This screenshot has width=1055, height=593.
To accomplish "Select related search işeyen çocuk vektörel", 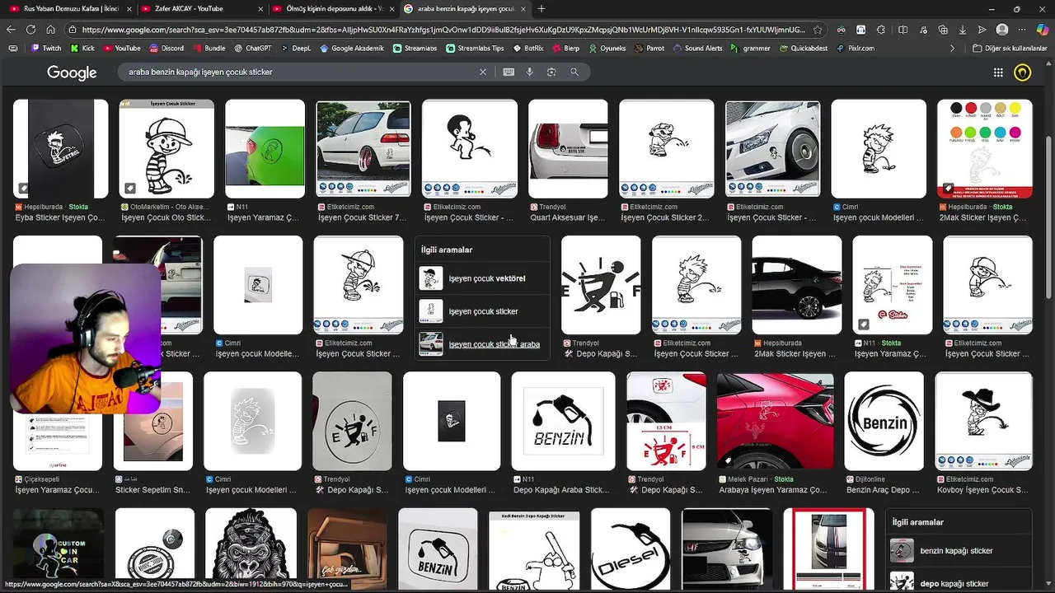I will tap(483, 278).
